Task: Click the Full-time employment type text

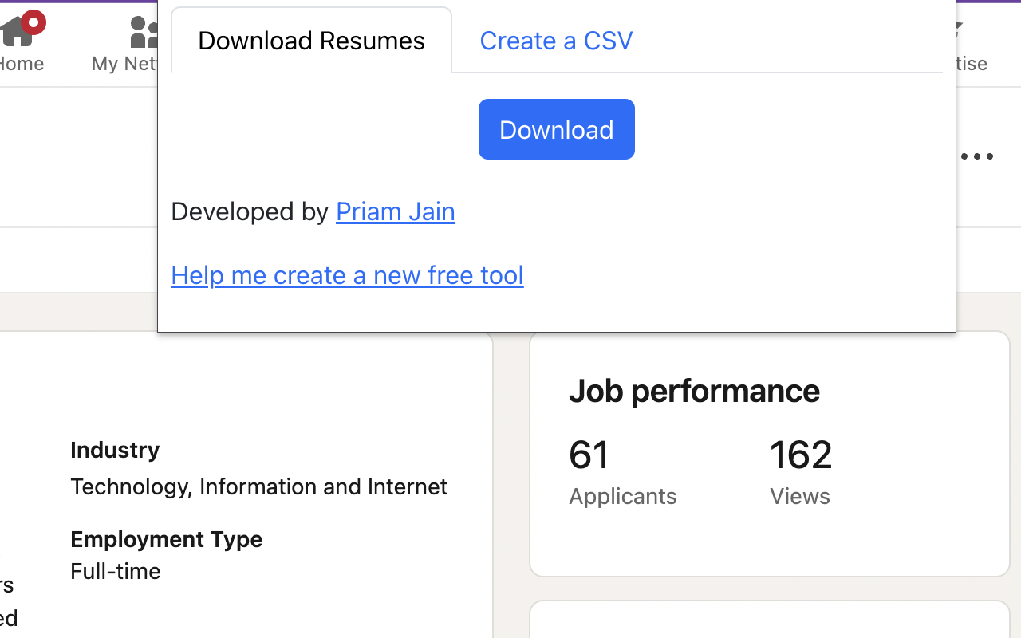Action: pyautogui.click(x=115, y=571)
